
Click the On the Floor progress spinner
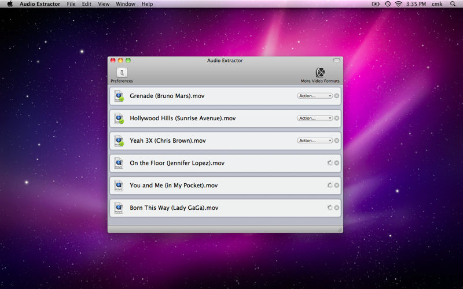(x=330, y=163)
